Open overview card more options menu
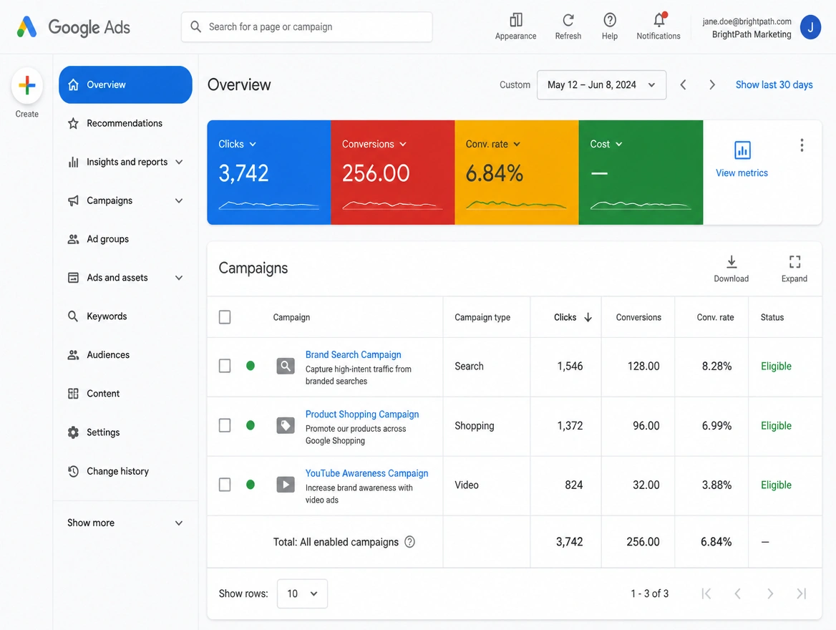836x630 pixels. click(802, 145)
